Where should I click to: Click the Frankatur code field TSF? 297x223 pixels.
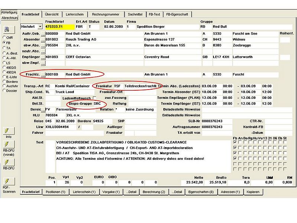tap(118, 86)
